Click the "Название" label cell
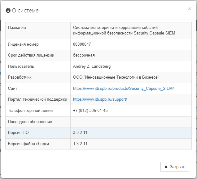The width and height of the screenshot is (197, 179). (x=17, y=28)
